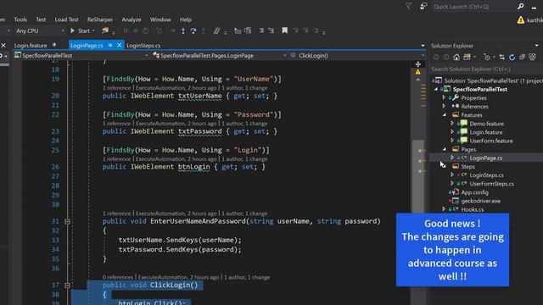Expand the Hooks.cs node
This screenshot has width=543, height=305.
444,209
